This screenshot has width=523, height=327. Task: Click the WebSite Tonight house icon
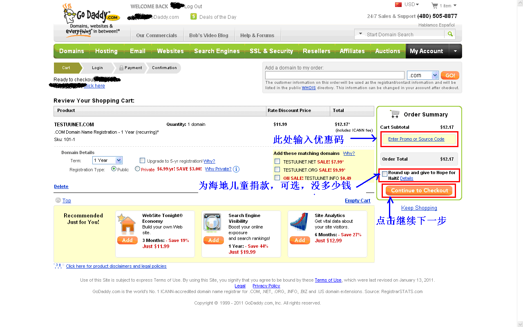(127, 224)
